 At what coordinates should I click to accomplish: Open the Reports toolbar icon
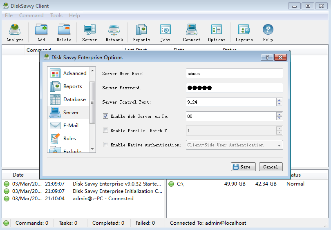[141, 33]
